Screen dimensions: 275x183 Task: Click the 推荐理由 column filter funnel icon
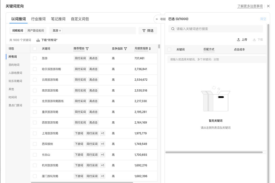87,48
